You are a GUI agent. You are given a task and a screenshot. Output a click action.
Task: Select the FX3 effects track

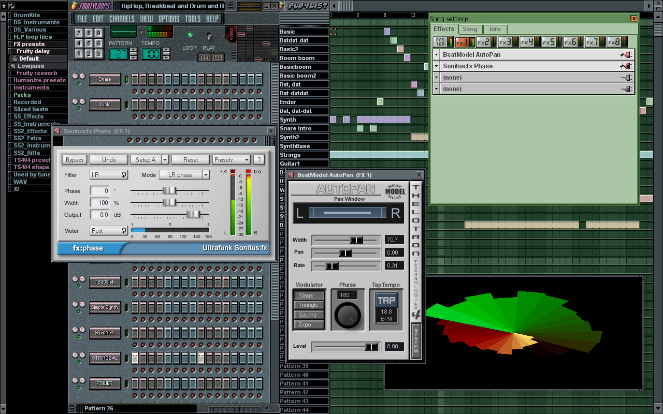coord(508,42)
